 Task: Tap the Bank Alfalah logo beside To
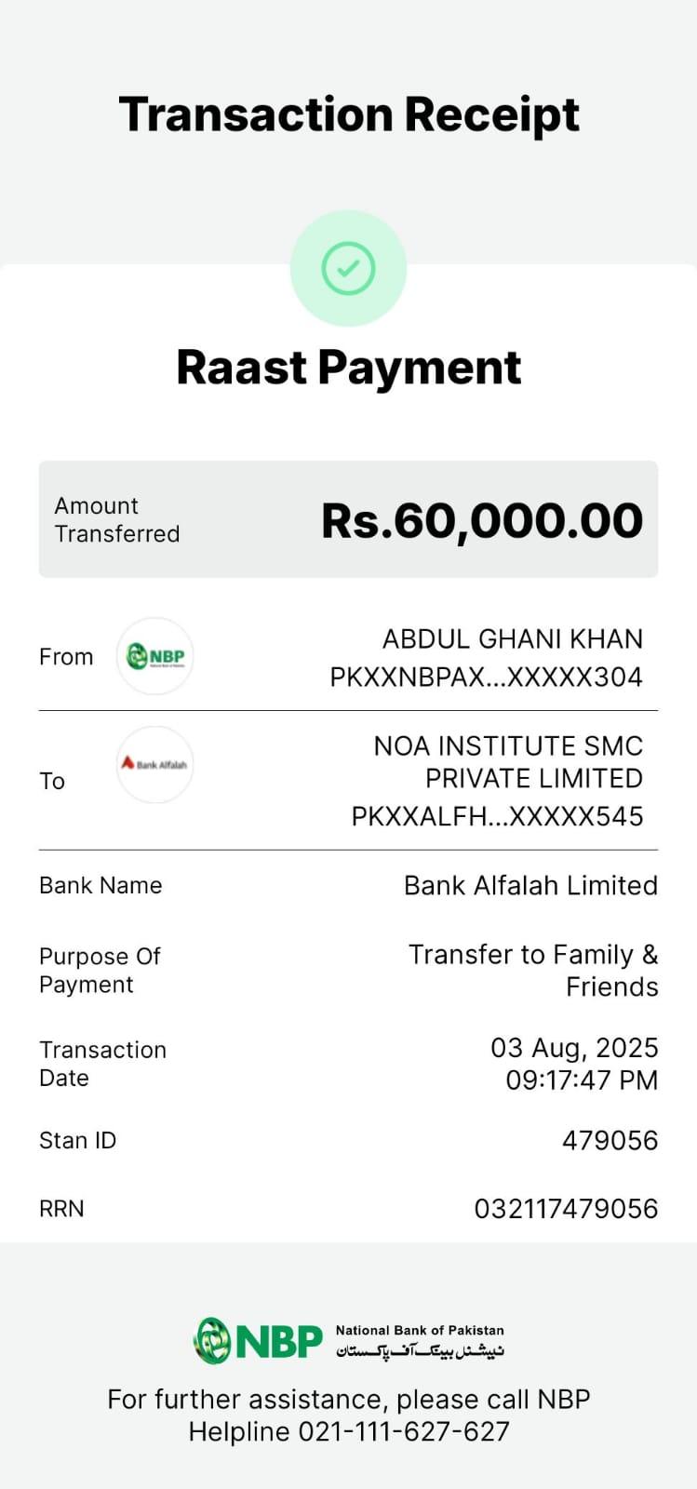pyautogui.click(x=154, y=765)
